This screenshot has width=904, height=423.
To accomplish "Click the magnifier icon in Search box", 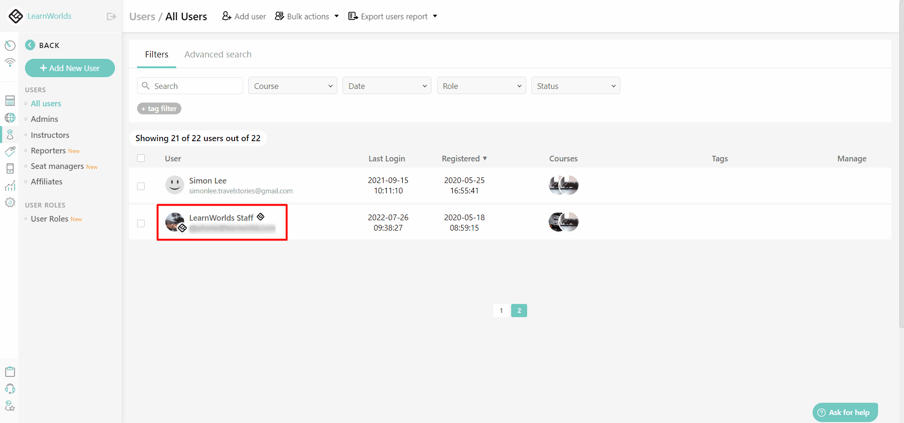I will 146,86.
